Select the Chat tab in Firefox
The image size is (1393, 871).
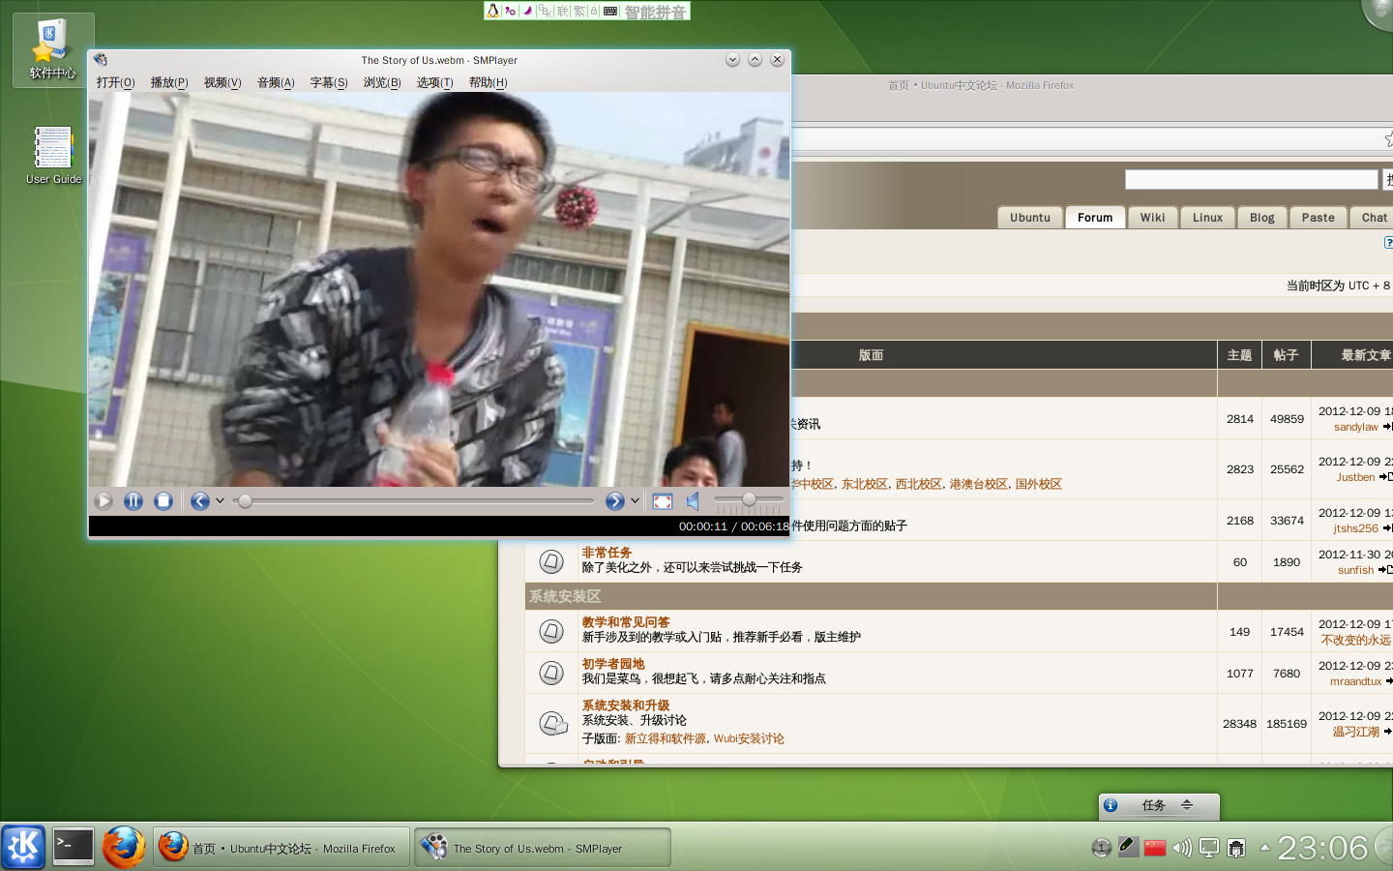1373,218
